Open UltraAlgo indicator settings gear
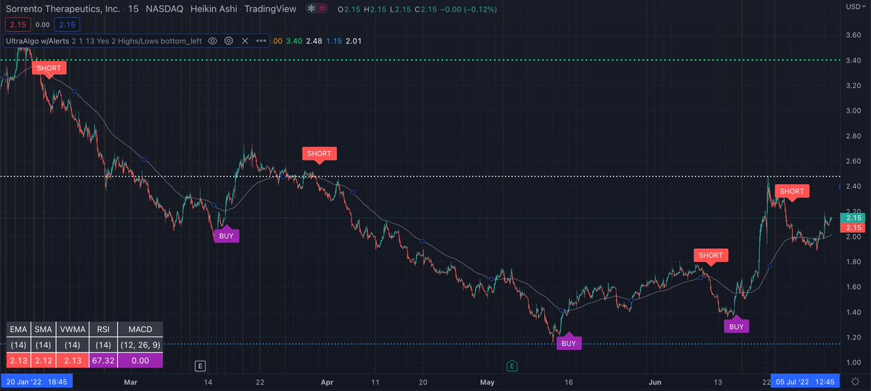This screenshot has width=871, height=391. click(x=228, y=41)
